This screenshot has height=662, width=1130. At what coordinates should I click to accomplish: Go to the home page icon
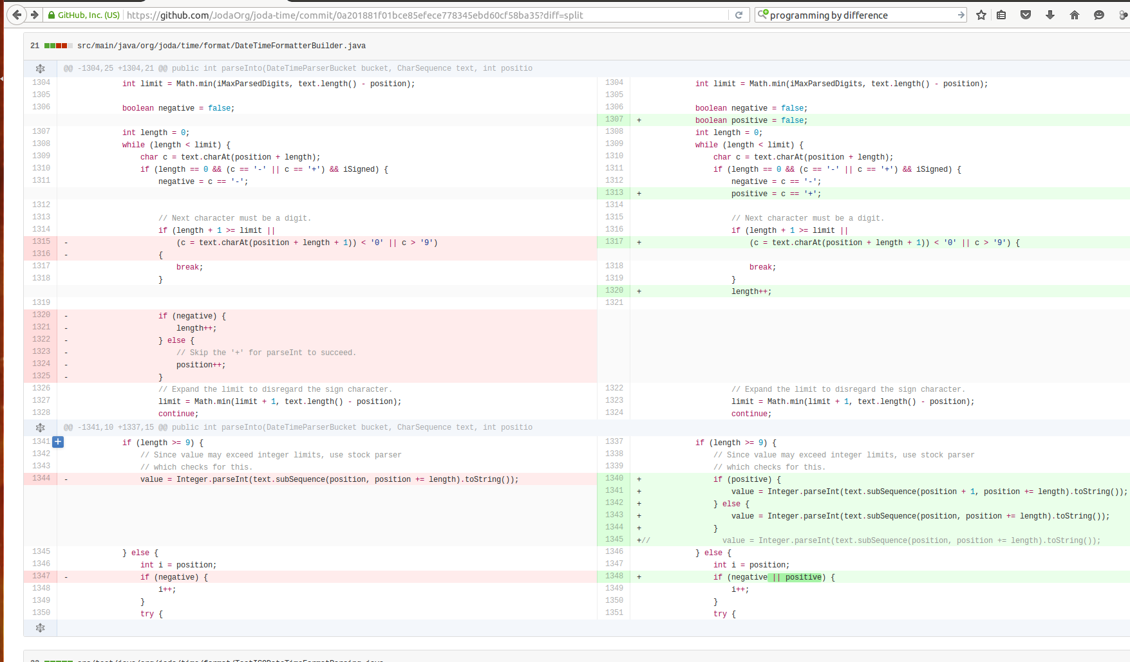[x=1075, y=15]
